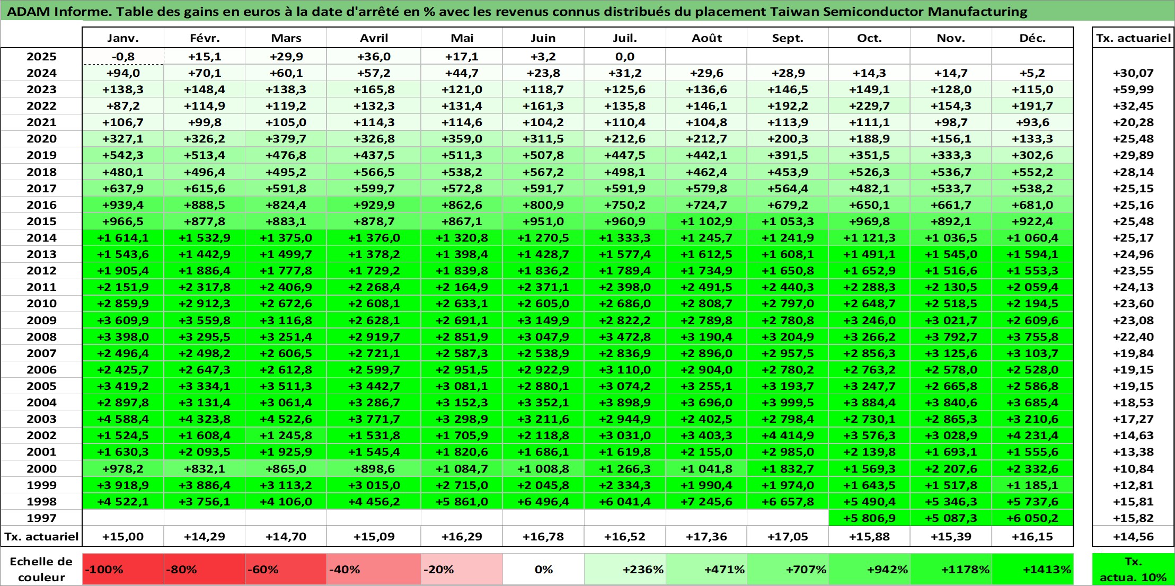Click cell +2 985,0 in Sept. 2001
Viewport: 1175px width, 586px height.
coord(788,451)
